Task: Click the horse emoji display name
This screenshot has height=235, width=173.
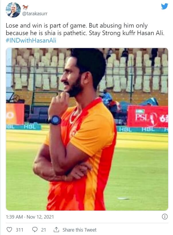Action: coord(25,7)
